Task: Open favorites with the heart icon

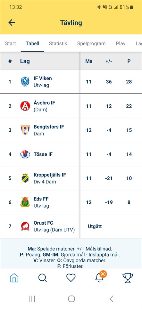Action: [71, 278]
